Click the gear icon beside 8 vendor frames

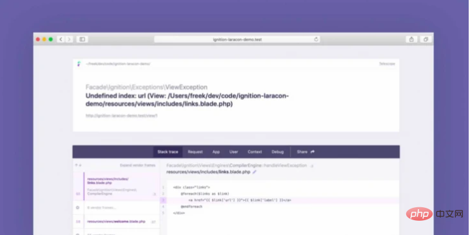pyautogui.click(x=78, y=207)
